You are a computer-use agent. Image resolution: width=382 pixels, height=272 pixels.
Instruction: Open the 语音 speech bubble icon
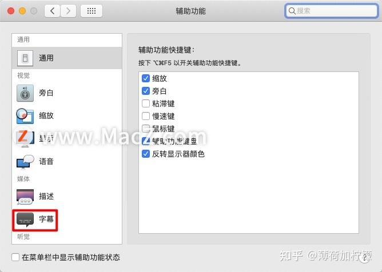click(x=25, y=162)
